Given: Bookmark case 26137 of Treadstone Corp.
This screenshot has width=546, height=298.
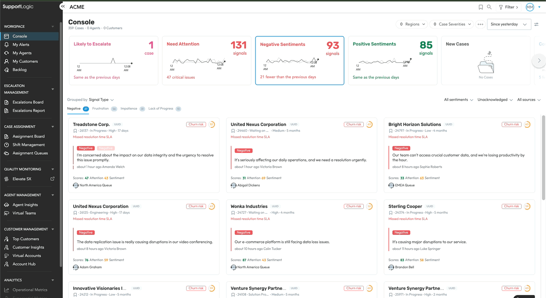Looking at the screenshot, I should (x=75, y=131).
